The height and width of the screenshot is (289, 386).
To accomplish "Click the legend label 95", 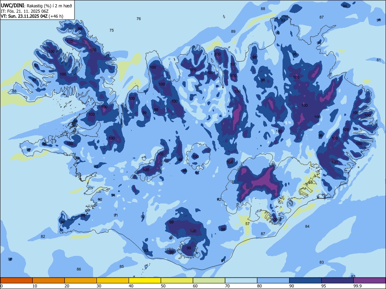I will tap(324, 286).
